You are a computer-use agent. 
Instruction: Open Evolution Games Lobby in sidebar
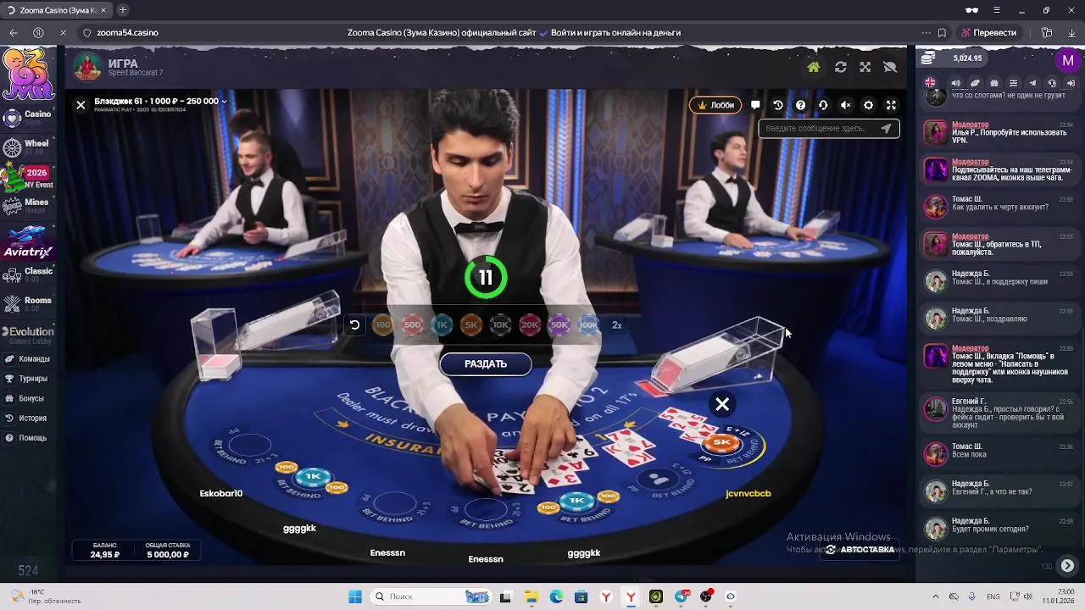[x=28, y=335]
